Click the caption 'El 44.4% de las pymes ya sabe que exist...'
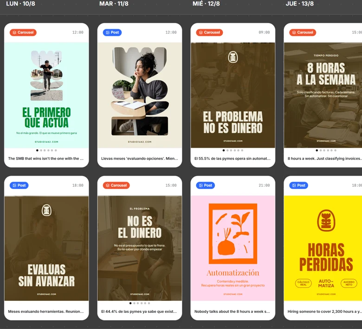The height and width of the screenshot is (329, 362). pos(139,311)
